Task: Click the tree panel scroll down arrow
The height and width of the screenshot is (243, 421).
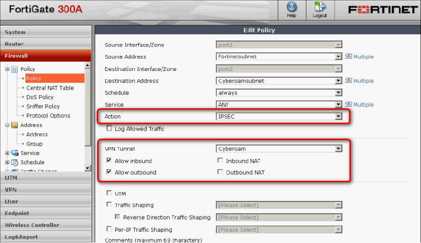Action: click(88, 168)
